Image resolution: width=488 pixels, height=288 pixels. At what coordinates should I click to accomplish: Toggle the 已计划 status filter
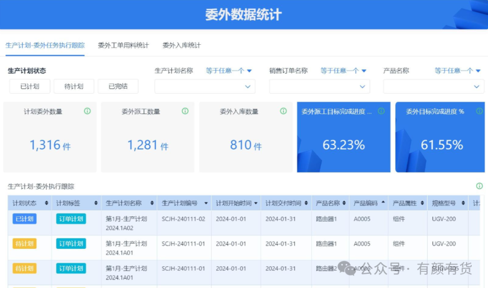click(30, 86)
